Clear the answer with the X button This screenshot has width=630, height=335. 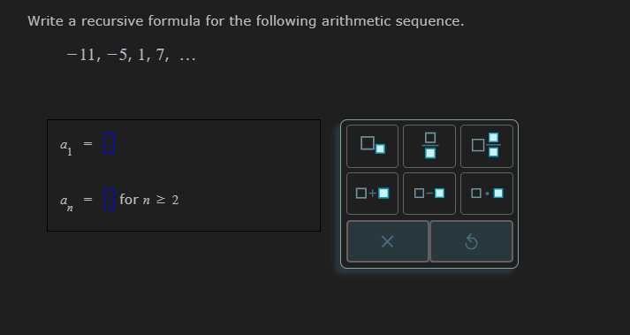point(388,241)
